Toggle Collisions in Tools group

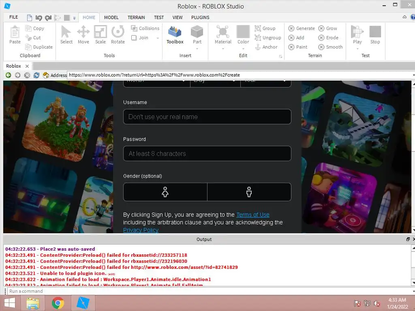145,28
